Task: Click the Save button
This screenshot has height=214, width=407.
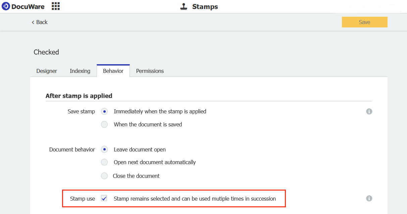Action: pyautogui.click(x=364, y=22)
